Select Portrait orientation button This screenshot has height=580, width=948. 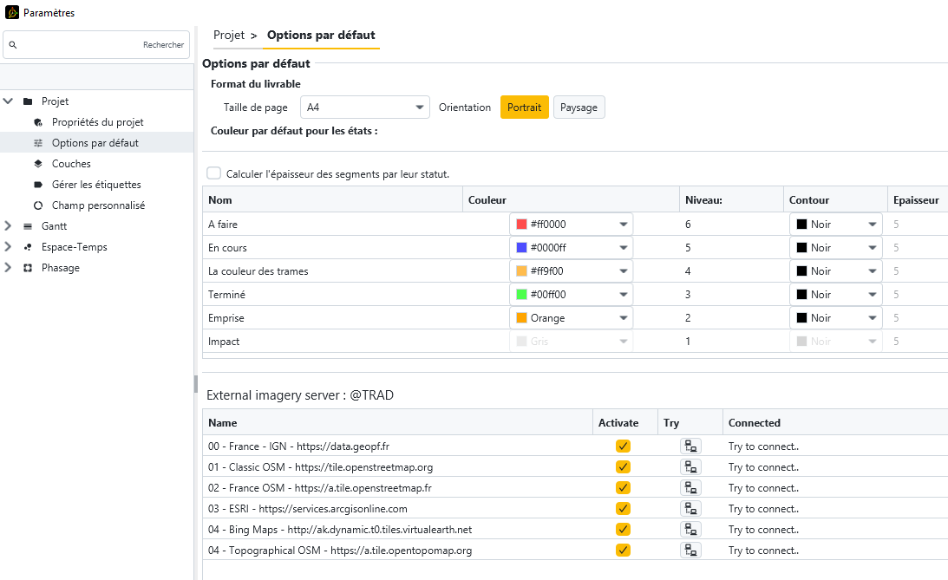(x=524, y=108)
